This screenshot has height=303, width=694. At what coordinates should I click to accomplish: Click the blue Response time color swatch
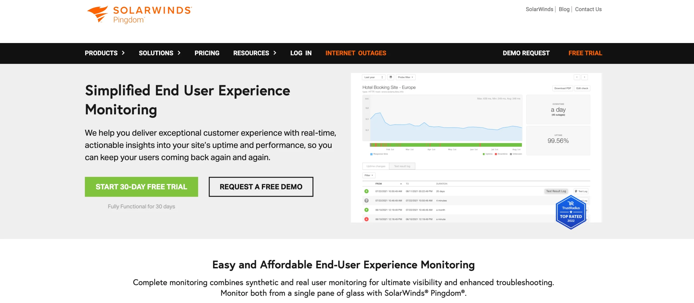tap(371, 154)
